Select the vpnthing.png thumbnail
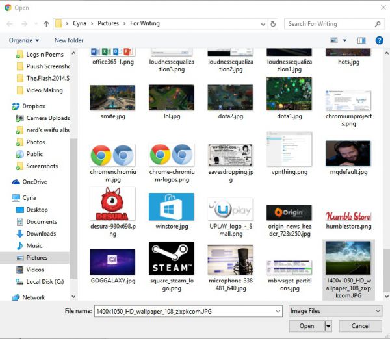390x339 pixels. pos(289,149)
